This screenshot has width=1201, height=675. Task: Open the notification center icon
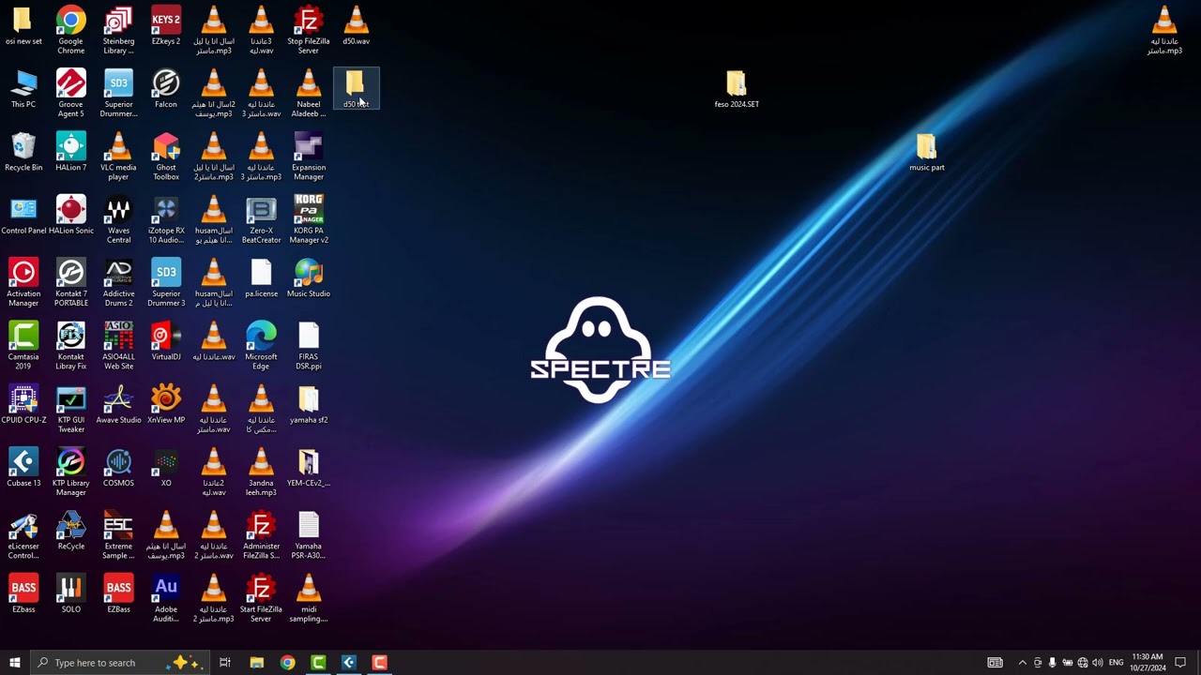click(1180, 663)
